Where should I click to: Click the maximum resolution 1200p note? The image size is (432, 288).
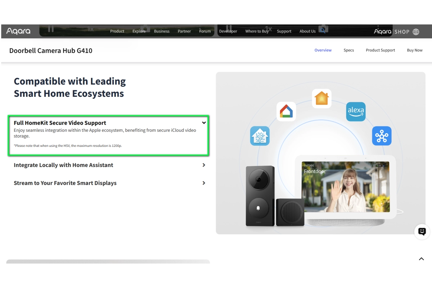(x=68, y=146)
